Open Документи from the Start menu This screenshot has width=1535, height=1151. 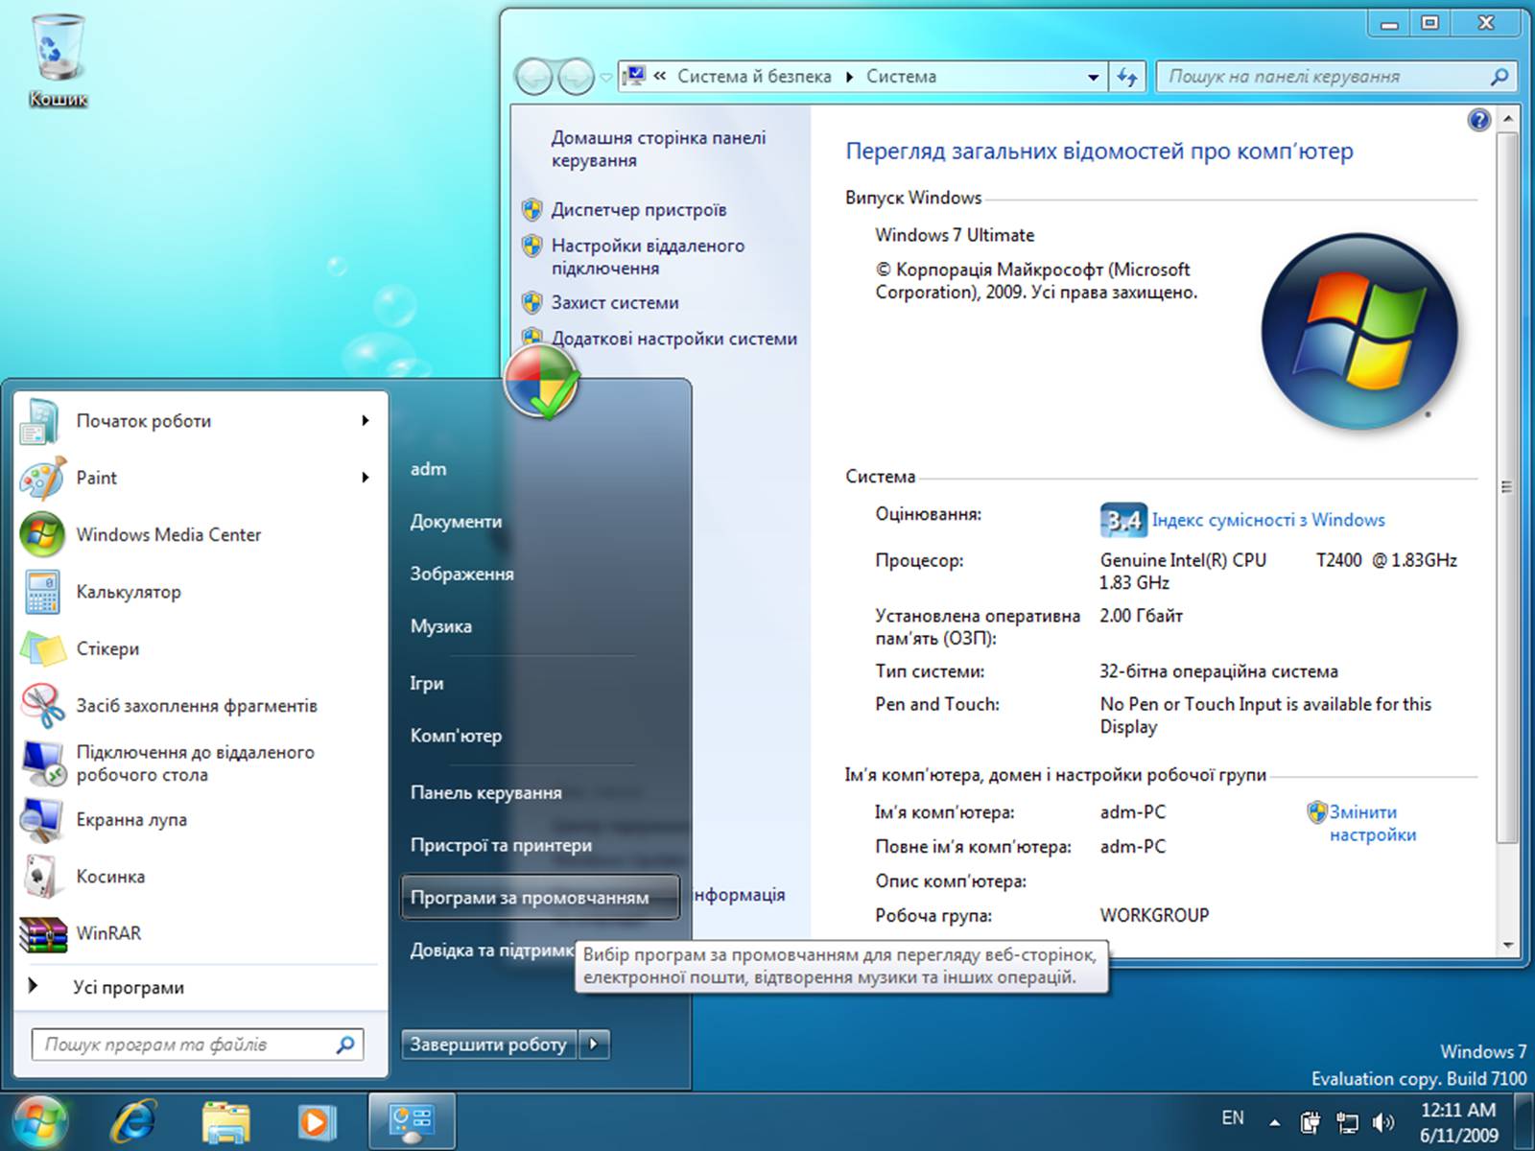(x=456, y=522)
